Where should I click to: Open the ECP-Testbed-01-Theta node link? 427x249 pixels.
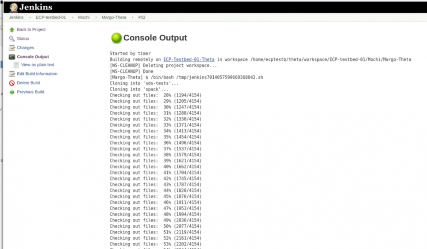(x=188, y=59)
